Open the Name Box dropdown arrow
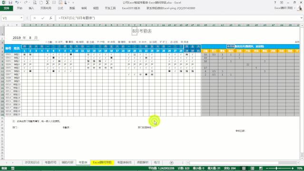This screenshot has height=171, width=304. 21,18
